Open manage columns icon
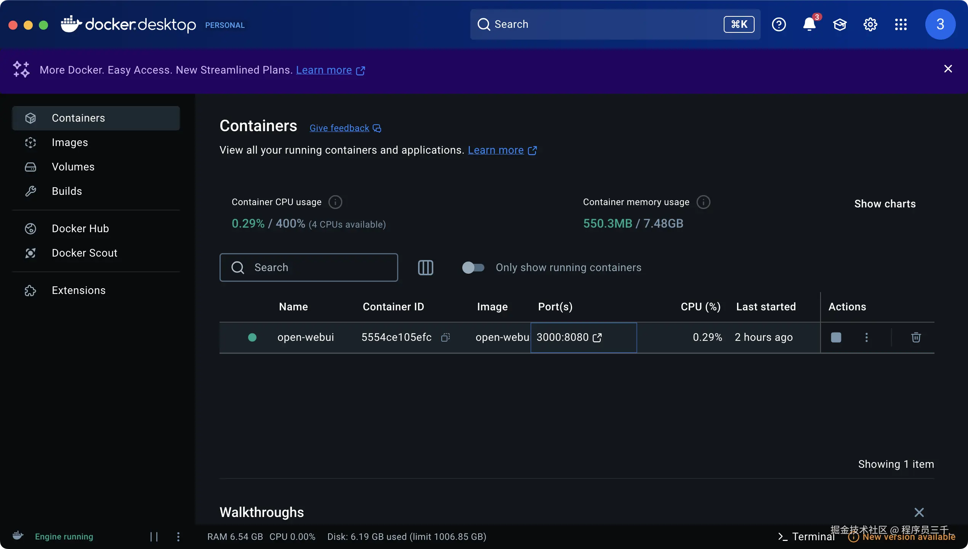Image resolution: width=968 pixels, height=549 pixels. (425, 268)
